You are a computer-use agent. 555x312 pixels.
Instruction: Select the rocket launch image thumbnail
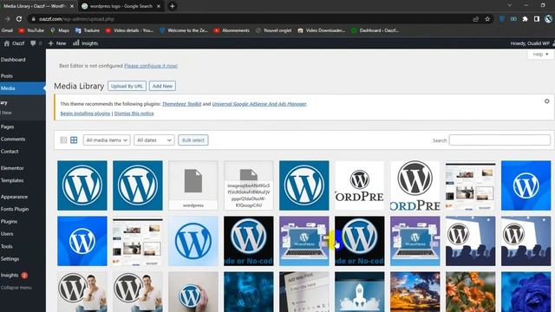360,292
